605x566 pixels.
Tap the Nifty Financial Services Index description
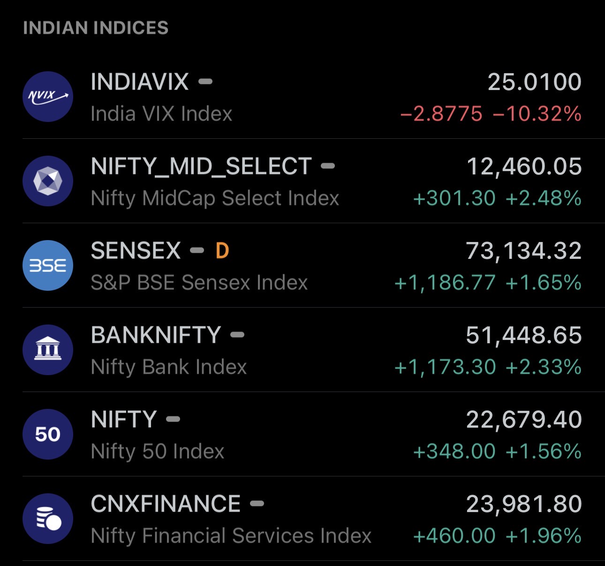(231, 536)
